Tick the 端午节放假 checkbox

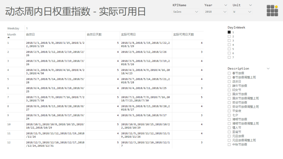tap(229, 86)
